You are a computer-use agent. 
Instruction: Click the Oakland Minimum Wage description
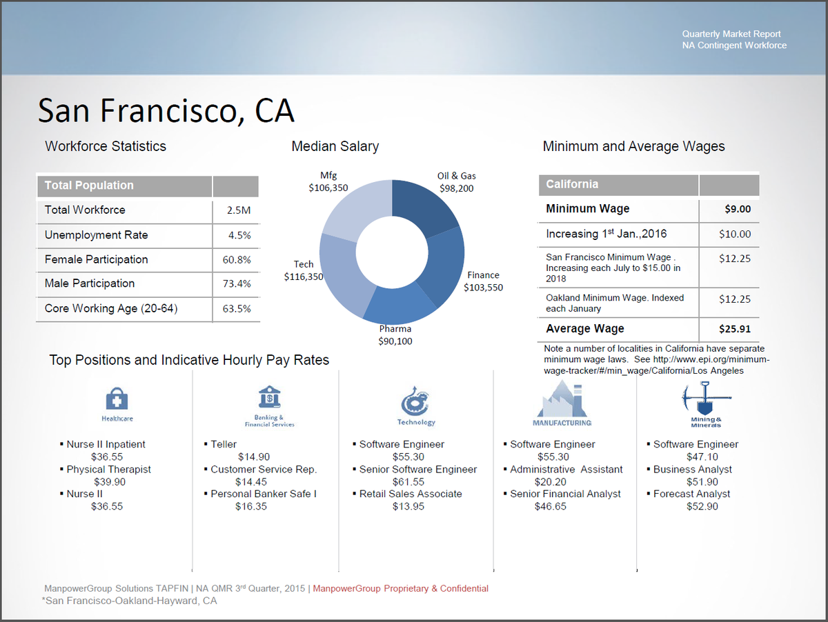click(614, 303)
